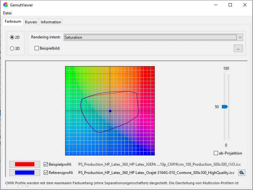The height and width of the screenshot is (190, 253).
Task: Switch to the Kurven tab
Action: coord(31,22)
